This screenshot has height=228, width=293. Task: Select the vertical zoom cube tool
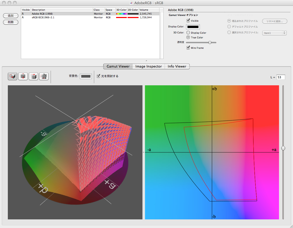23,76
